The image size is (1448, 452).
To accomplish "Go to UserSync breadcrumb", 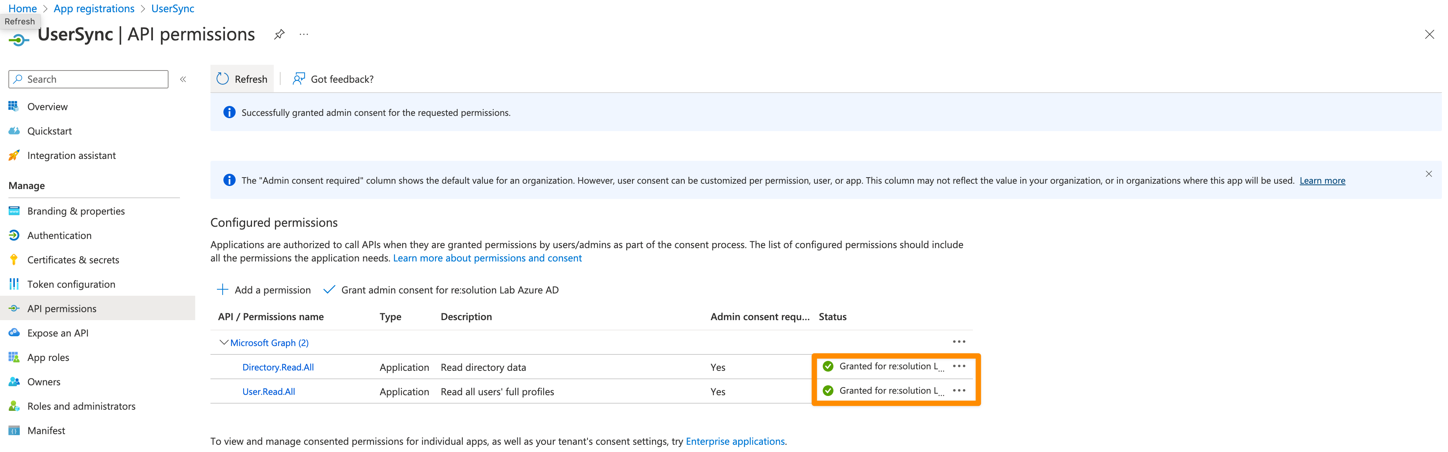I will point(173,8).
